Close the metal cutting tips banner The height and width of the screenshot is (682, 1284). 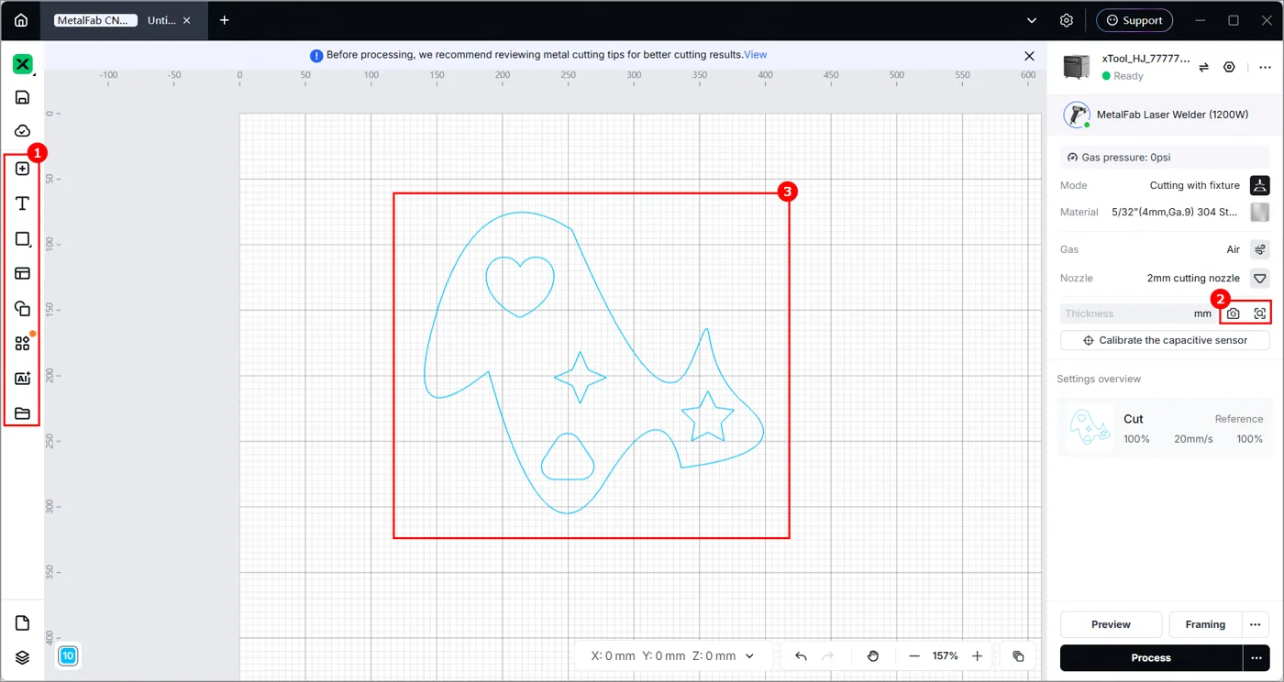click(x=1029, y=56)
